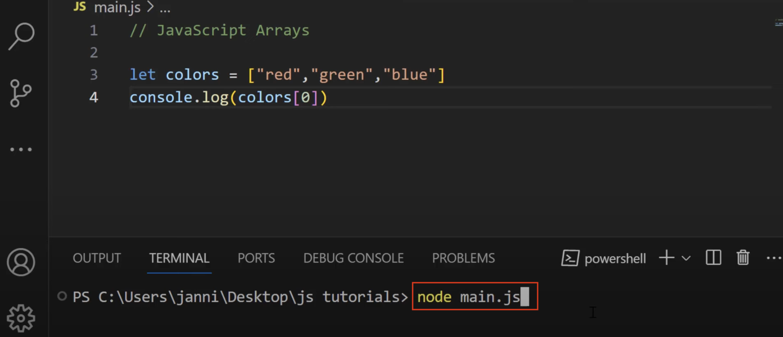
Task: Click the "PS" prefix in terminal prompt
Action: tap(81, 297)
